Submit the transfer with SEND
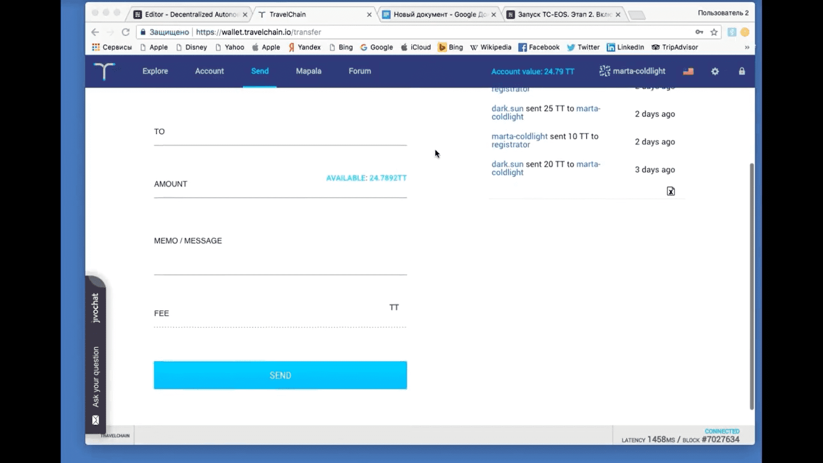The height and width of the screenshot is (463, 823). (x=280, y=375)
